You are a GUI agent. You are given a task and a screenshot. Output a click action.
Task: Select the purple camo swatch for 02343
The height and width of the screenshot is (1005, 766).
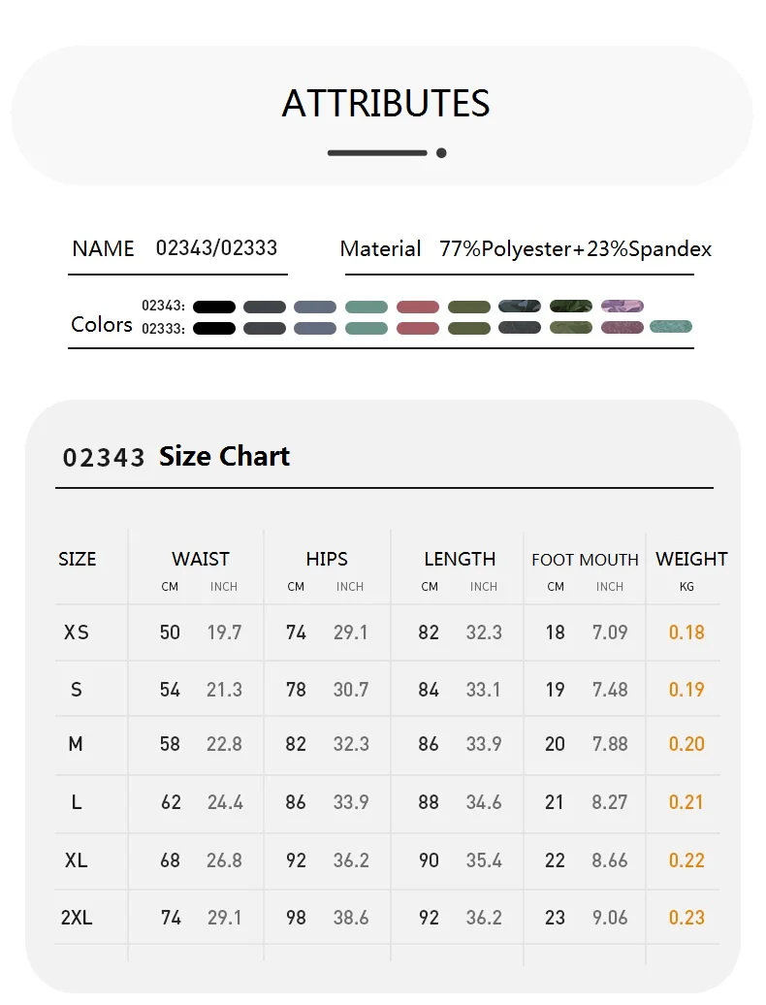pos(622,306)
